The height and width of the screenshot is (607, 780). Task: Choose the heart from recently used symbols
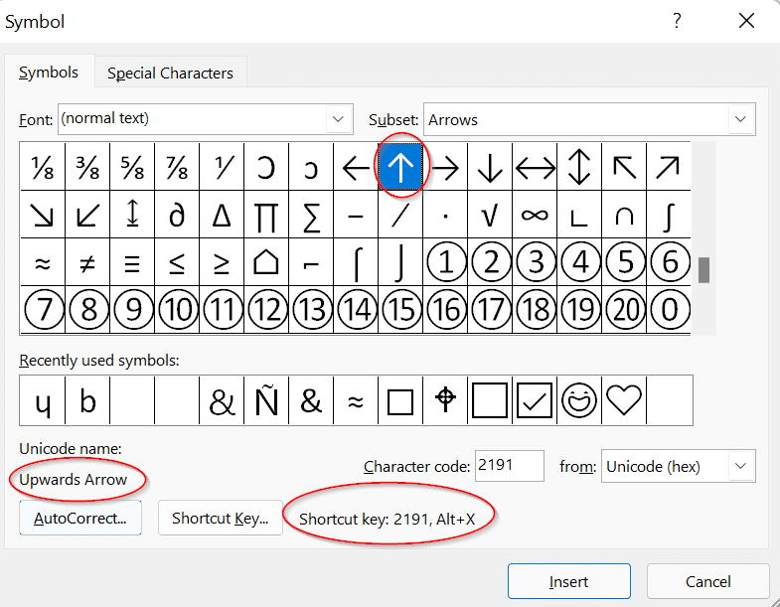(x=625, y=400)
